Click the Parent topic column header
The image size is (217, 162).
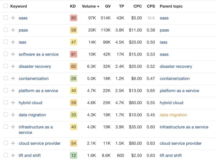click(171, 6)
